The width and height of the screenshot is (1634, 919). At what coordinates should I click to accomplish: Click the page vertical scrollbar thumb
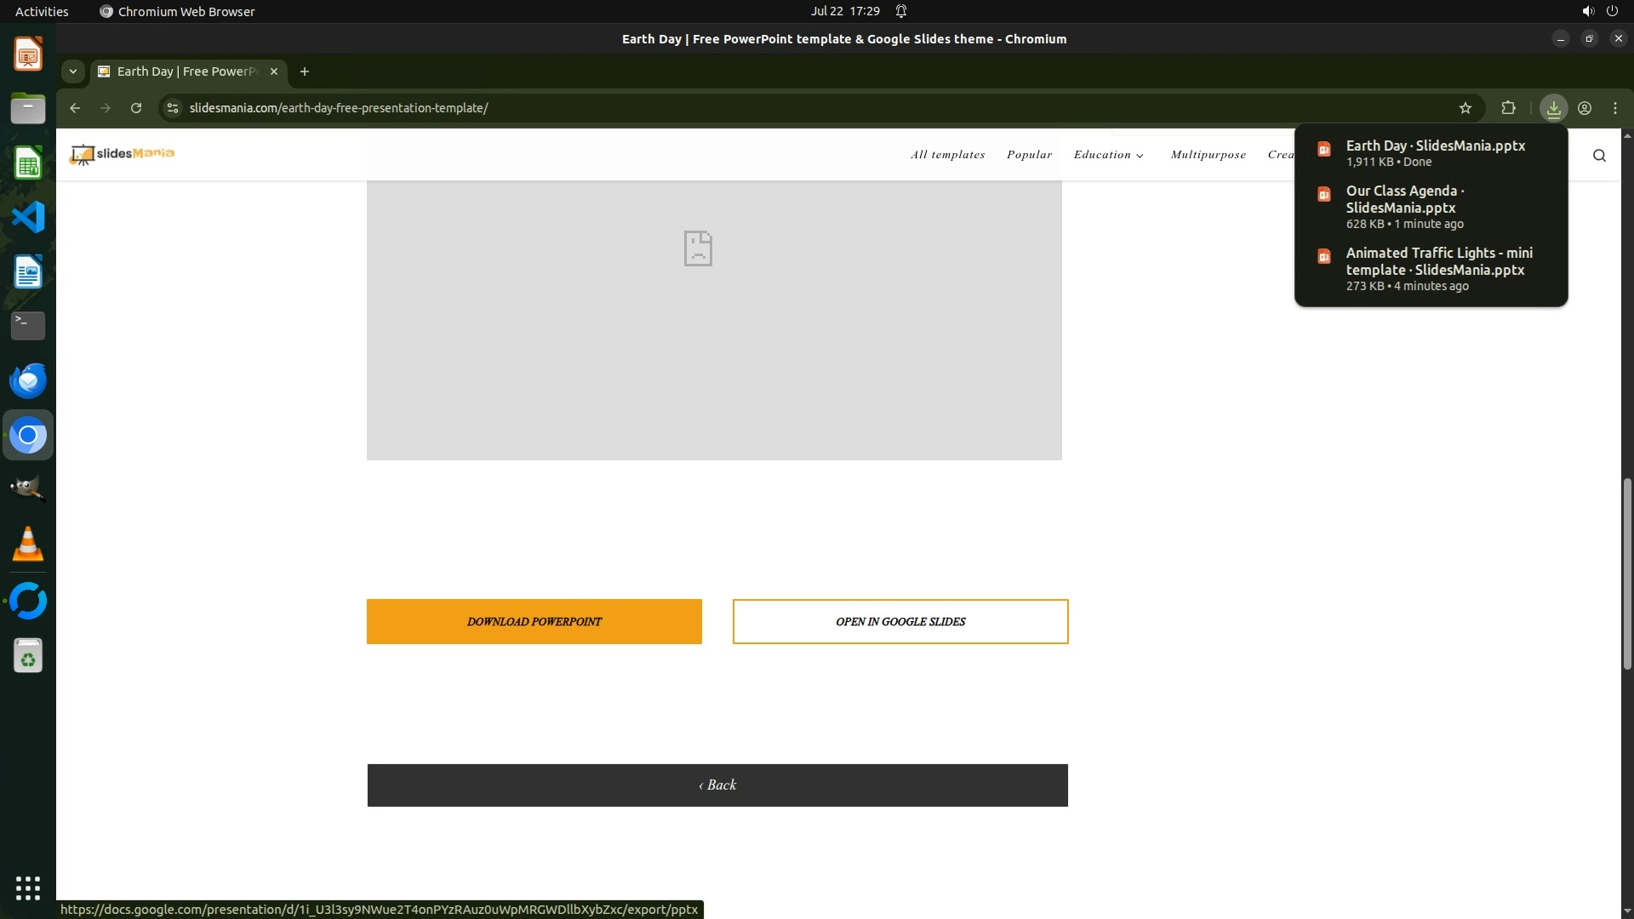pyautogui.click(x=1627, y=573)
